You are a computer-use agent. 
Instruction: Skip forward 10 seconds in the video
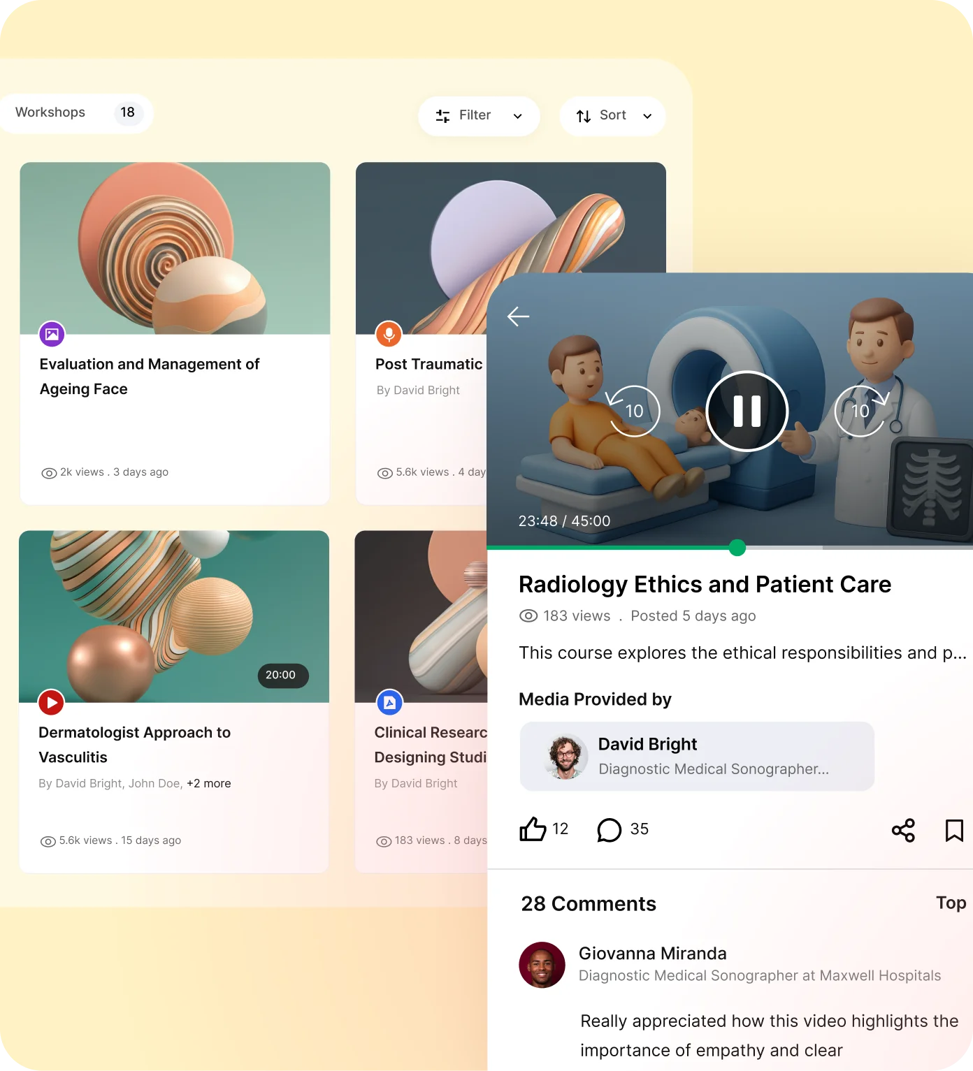[x=860, y=411]
